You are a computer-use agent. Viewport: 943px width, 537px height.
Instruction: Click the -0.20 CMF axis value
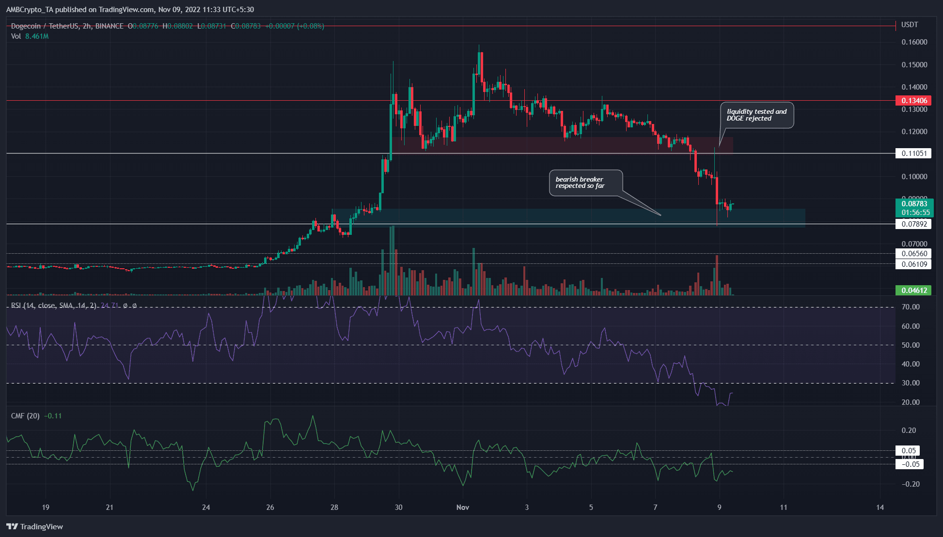point(911,484)
